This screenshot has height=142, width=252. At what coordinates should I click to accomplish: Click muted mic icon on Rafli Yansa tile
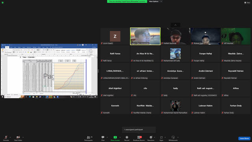[x=102, y=61]
